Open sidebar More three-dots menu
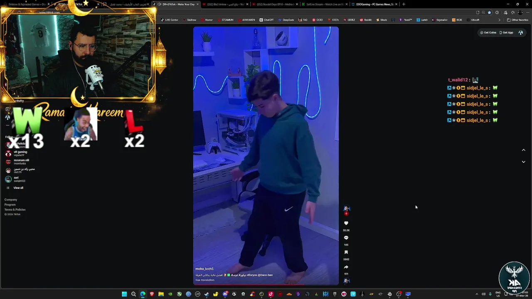 point(7,125)
